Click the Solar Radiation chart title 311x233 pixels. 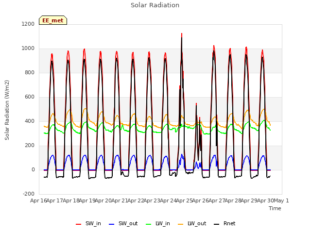click(x=155, y=5)
